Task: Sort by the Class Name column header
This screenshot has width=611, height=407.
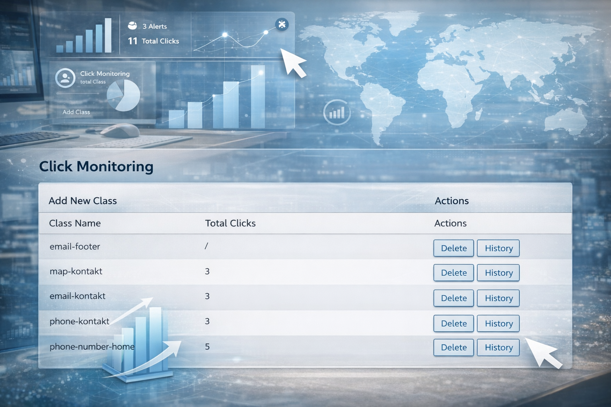Action: tap(75, 223)
